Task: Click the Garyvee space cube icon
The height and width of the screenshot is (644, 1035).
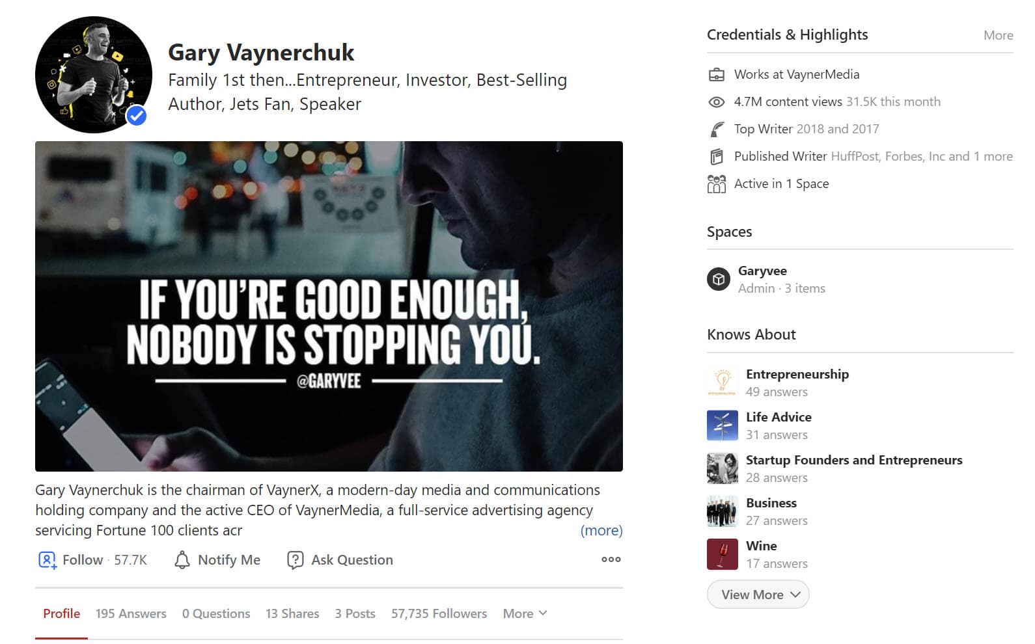Action: (719, 279)
